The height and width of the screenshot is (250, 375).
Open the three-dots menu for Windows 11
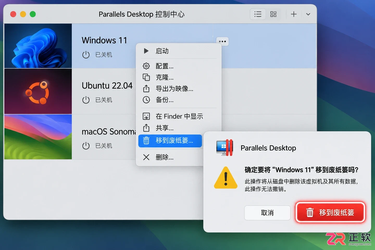click(x=222, y=41)
